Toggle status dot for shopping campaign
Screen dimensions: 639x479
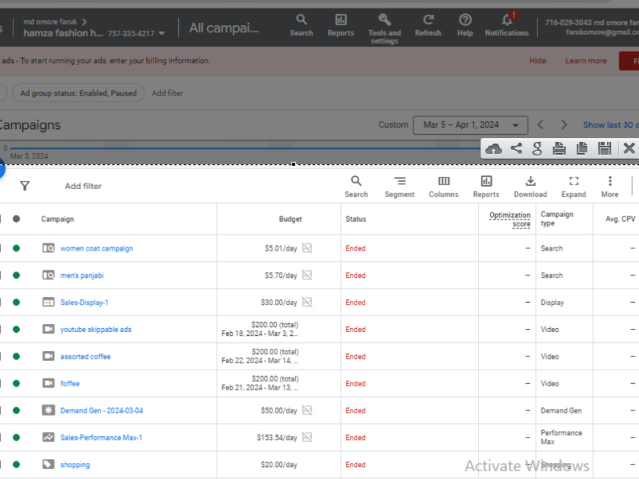click(17, 464)
